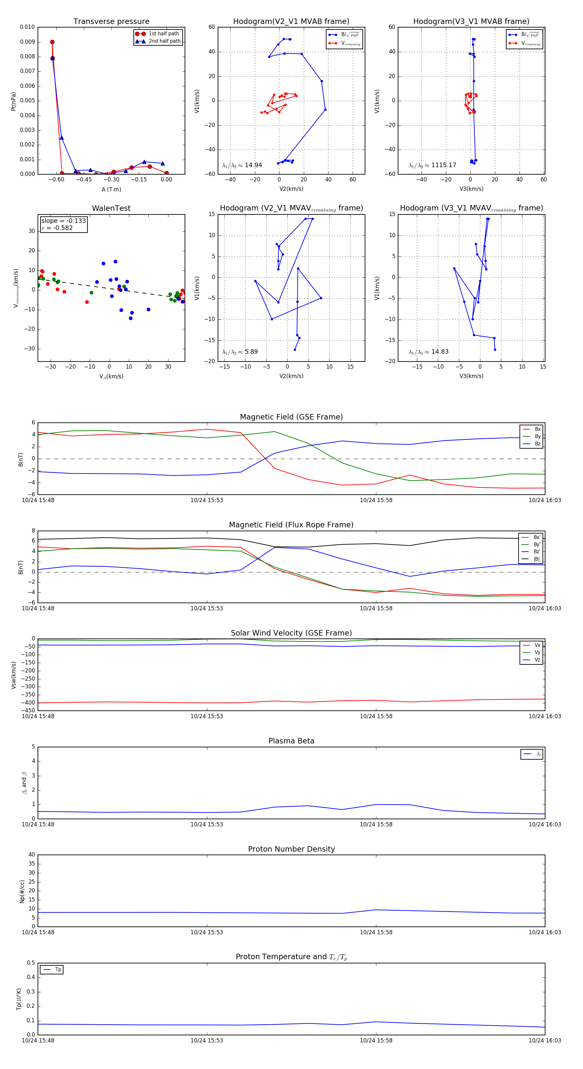Select B/√μ0ρ legend entry in V2_V1 MVAB hodogram
Screen dimensions: 583x1069
tap(344, 35)
